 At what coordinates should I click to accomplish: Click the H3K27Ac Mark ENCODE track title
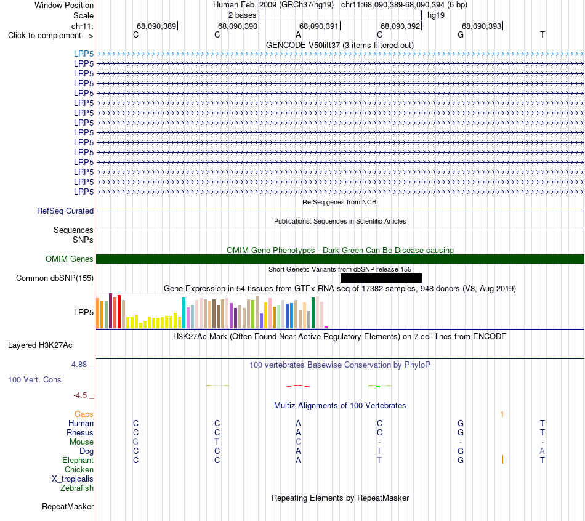(340, 337)
